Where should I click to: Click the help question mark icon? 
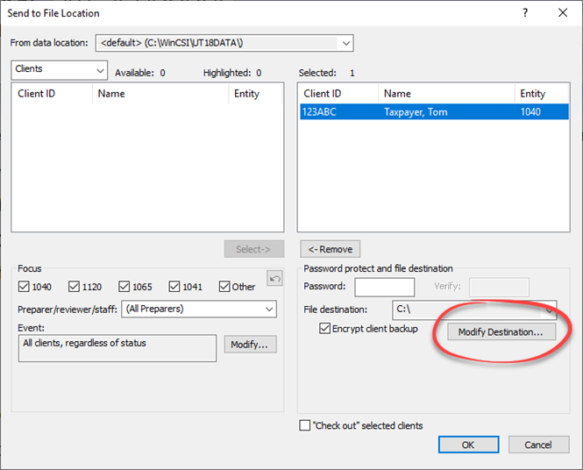[525, 13]
